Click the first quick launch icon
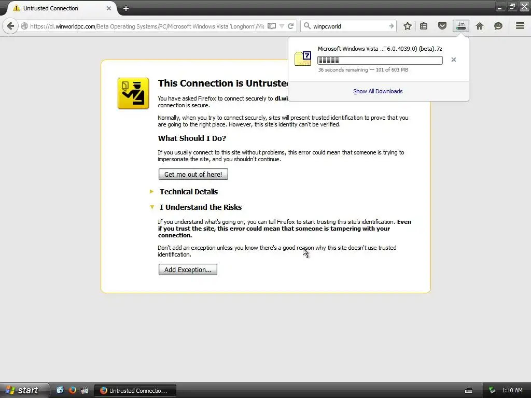This screenshot has height=398, width=531. 60,390
